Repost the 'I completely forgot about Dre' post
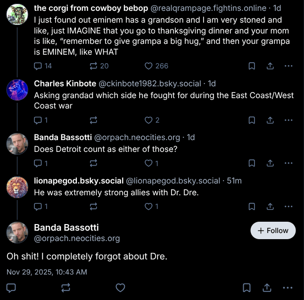 (x=66, y=287)
